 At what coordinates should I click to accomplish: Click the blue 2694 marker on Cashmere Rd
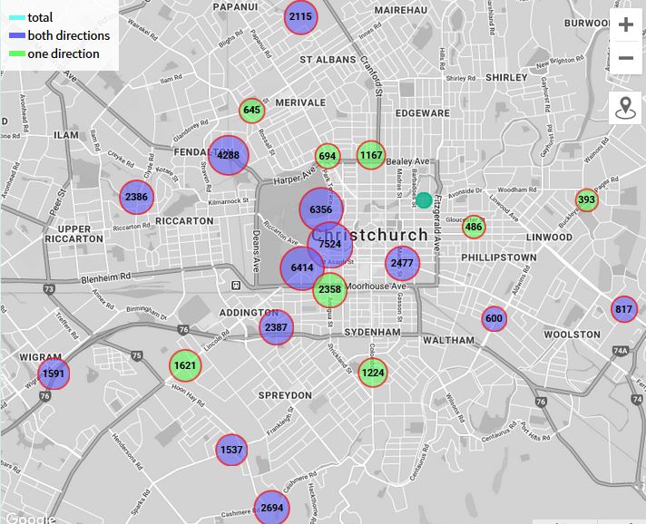[x=271, y=508]
